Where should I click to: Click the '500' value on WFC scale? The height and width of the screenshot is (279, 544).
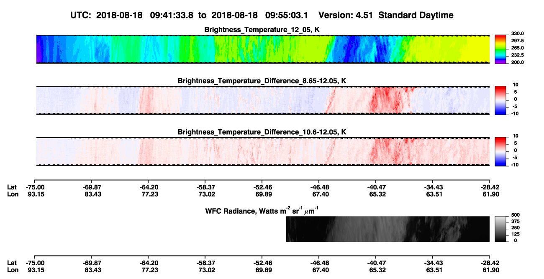[516, 215]
